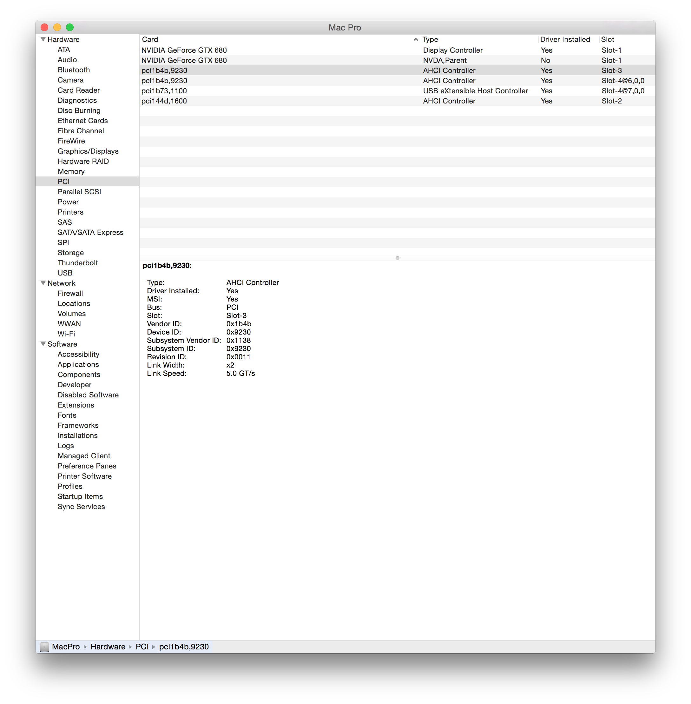Open Wi-Fi network info
This screenshot has height=704, width=691.
pos(66,335)
